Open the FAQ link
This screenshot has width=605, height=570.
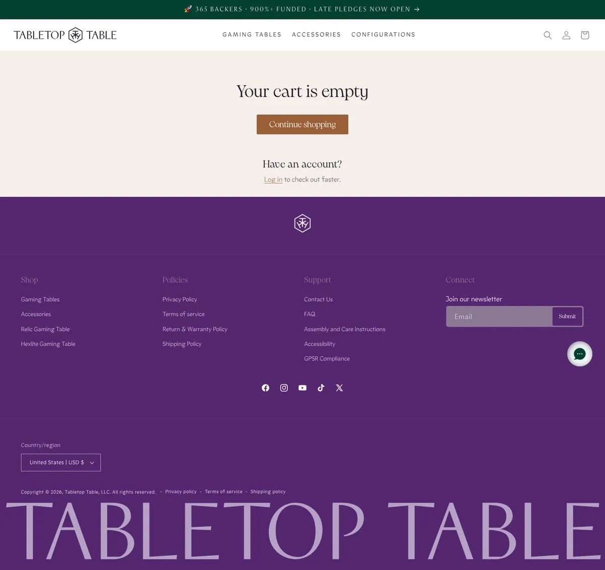(x=310, y=314)
